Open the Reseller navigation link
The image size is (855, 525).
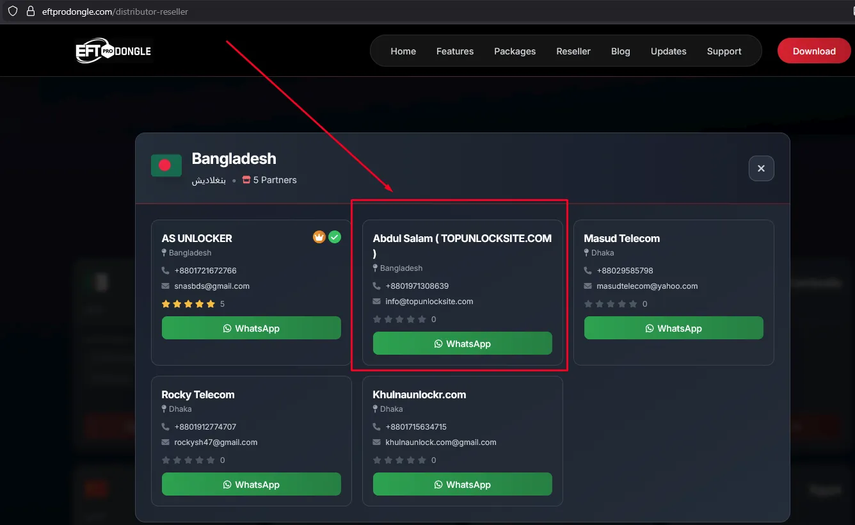tap(573, 51)
